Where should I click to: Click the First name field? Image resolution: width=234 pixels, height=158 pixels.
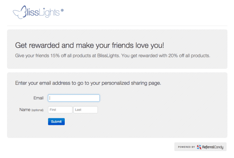click(x=60, y=110)
